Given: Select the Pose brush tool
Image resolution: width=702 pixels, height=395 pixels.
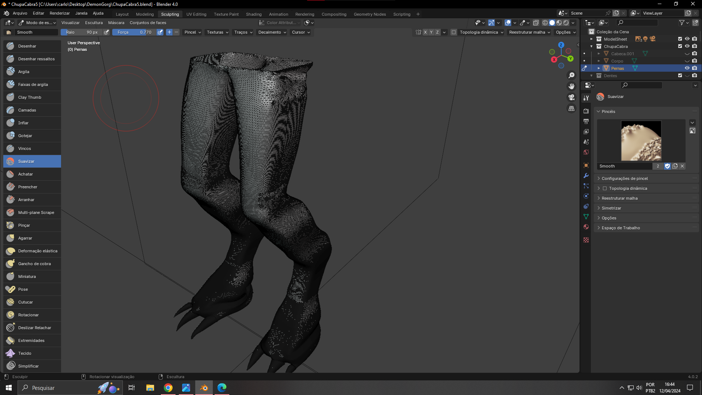Looking at the screenshot, I should pyautogui.click(x=23, y=289).
